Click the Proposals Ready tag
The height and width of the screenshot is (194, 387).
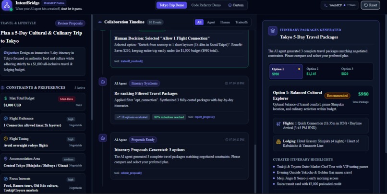tap(143, 140)
